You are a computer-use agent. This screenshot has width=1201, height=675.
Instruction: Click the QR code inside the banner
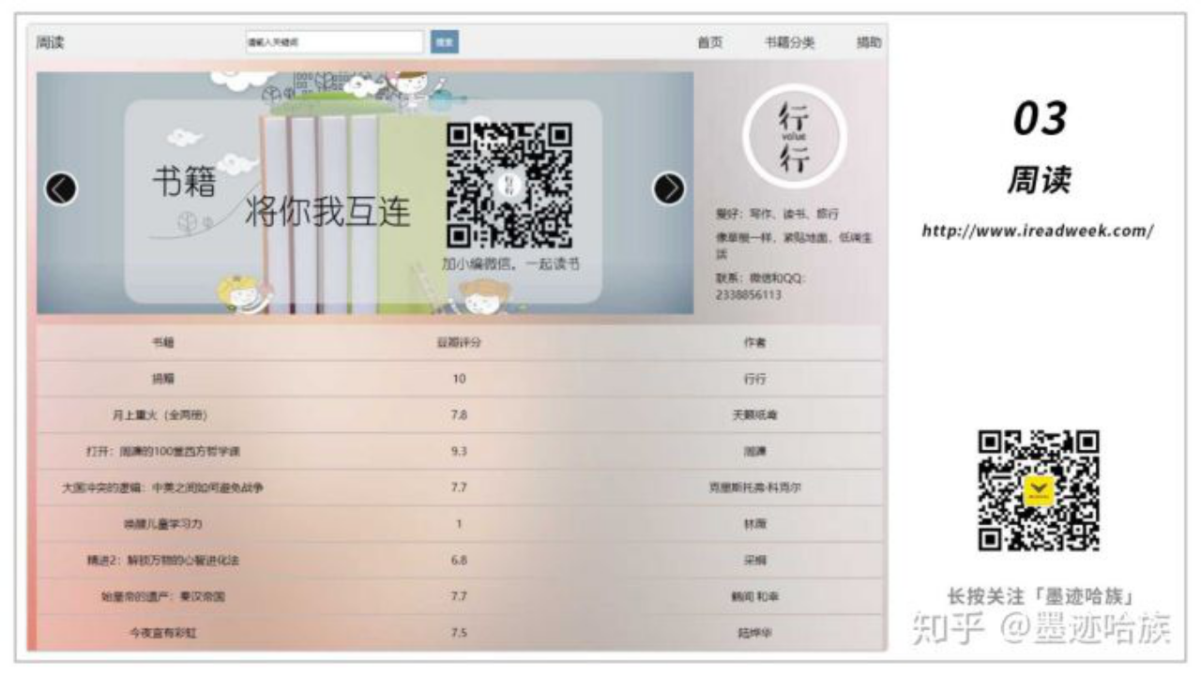pos(508,186)
